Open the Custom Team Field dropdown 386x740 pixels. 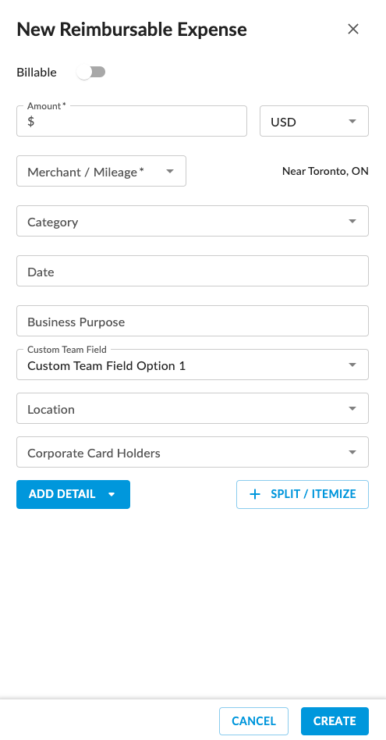pos(193,365)
